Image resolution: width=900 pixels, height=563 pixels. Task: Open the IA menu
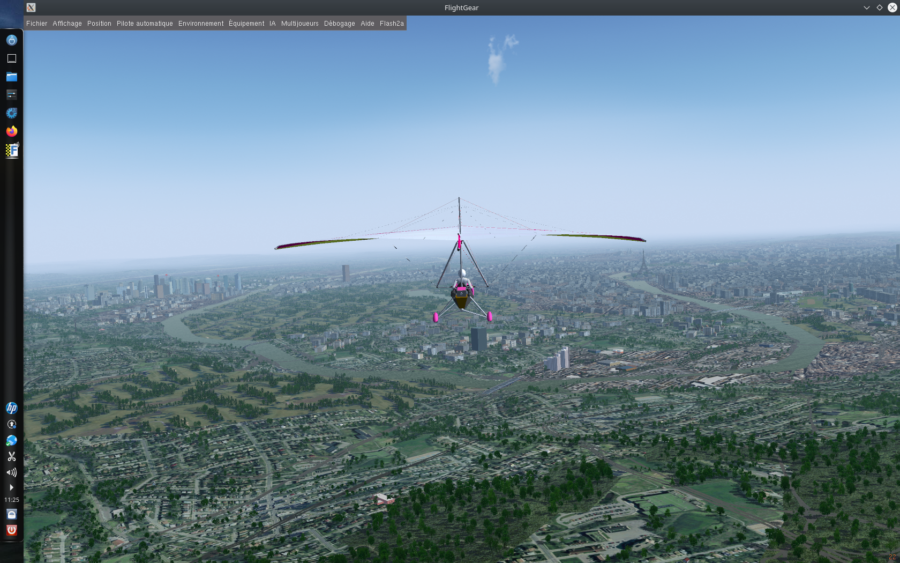coord(272,23)
